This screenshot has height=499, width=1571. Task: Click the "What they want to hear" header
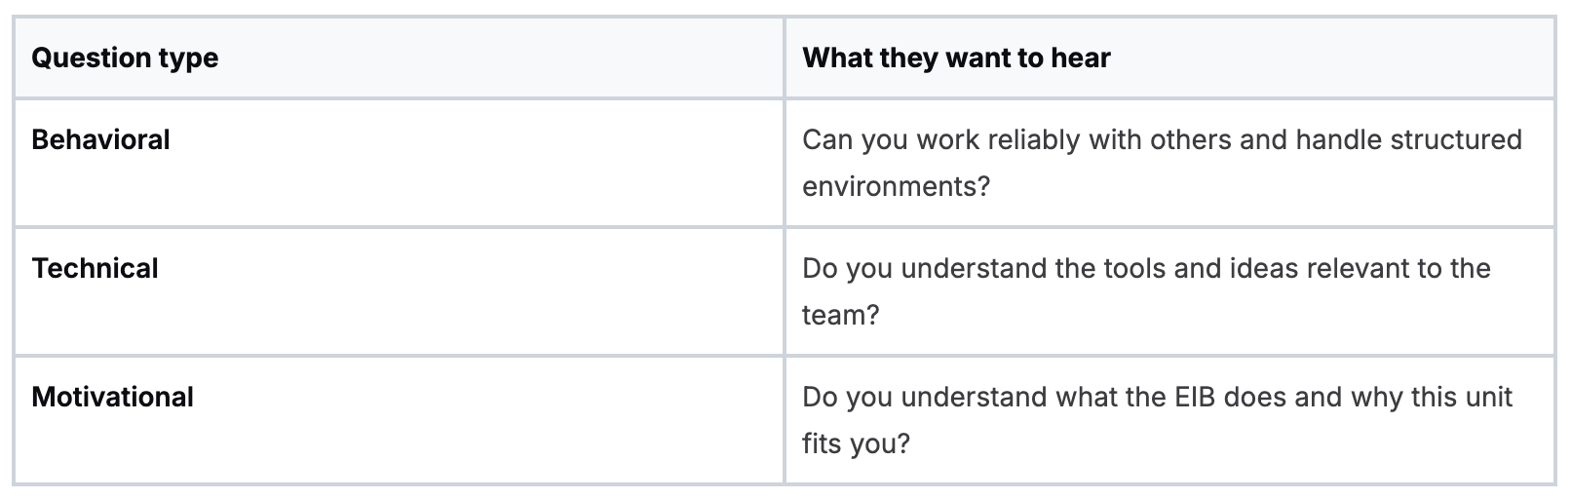(x=956, y=58)
